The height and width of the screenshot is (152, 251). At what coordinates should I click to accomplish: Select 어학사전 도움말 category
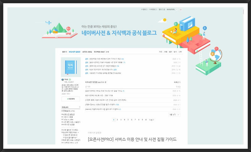69,125
